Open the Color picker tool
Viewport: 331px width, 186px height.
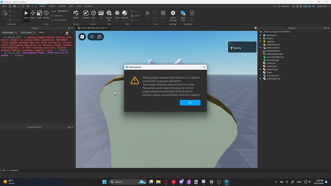(x=117, y=14)
